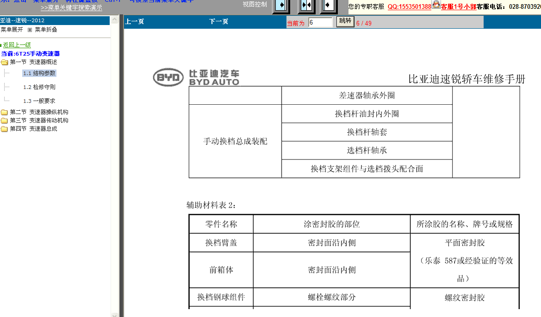Click the 换档杆油封内外圈 table cell
Viewport: 541px width, 317px height.
click(367, 114)
